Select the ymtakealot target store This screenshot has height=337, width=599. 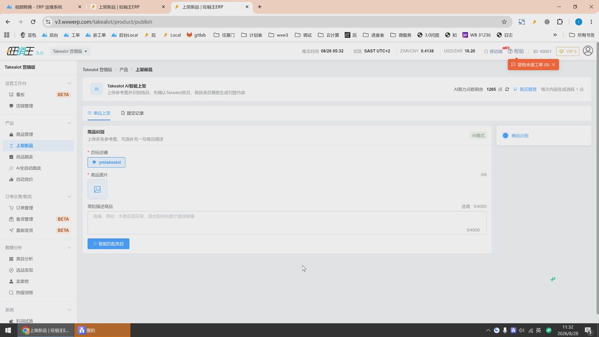[x=106, y=162]
